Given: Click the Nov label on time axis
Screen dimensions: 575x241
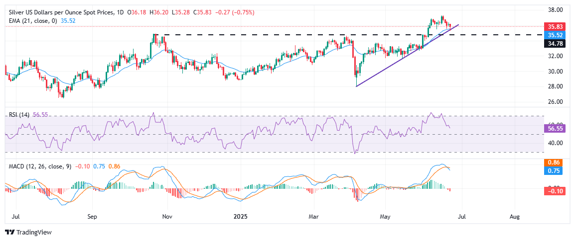Looking at the screenshot, I should 167,217.
